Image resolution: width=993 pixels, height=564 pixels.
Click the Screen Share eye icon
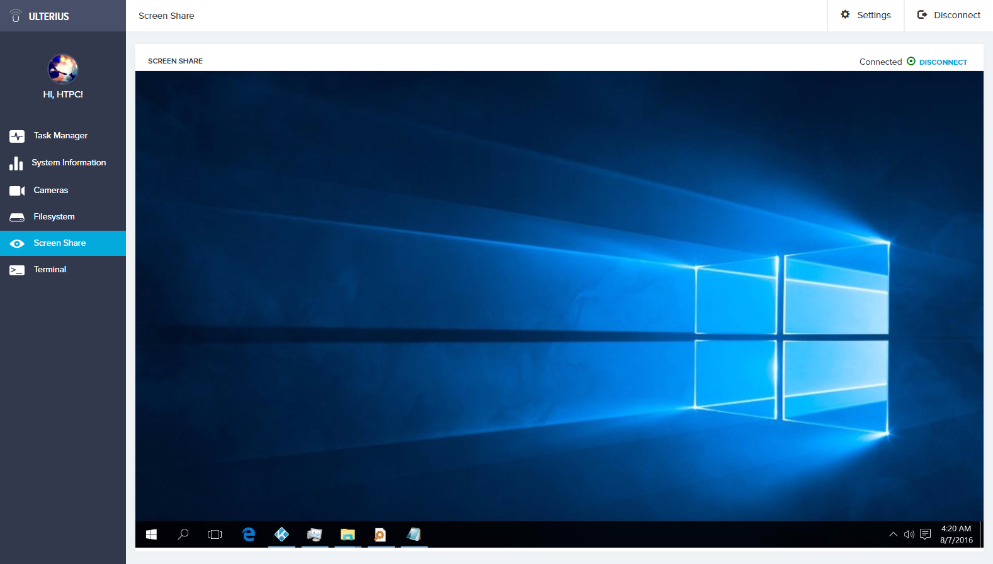coord(17,243)
